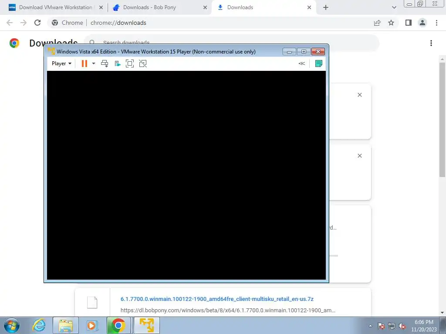Open Action Center flag tray icon
Screen dimensions: 446x334
[x=381, y=326]
